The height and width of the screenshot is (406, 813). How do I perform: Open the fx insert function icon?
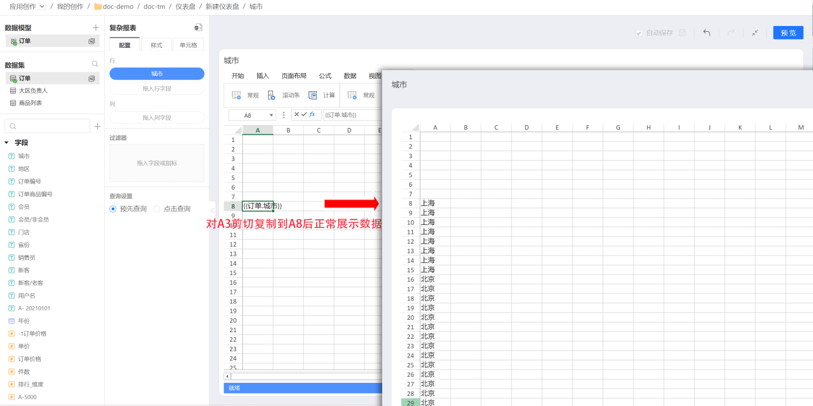(x=312, y=114)
